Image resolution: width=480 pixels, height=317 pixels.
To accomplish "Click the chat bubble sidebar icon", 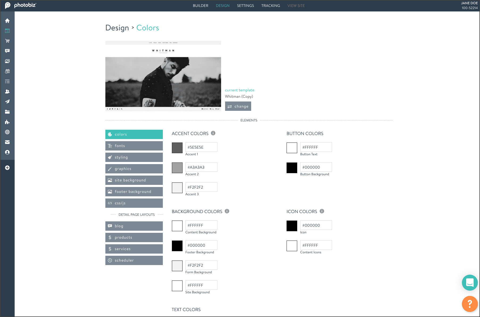I will [7, 51].
